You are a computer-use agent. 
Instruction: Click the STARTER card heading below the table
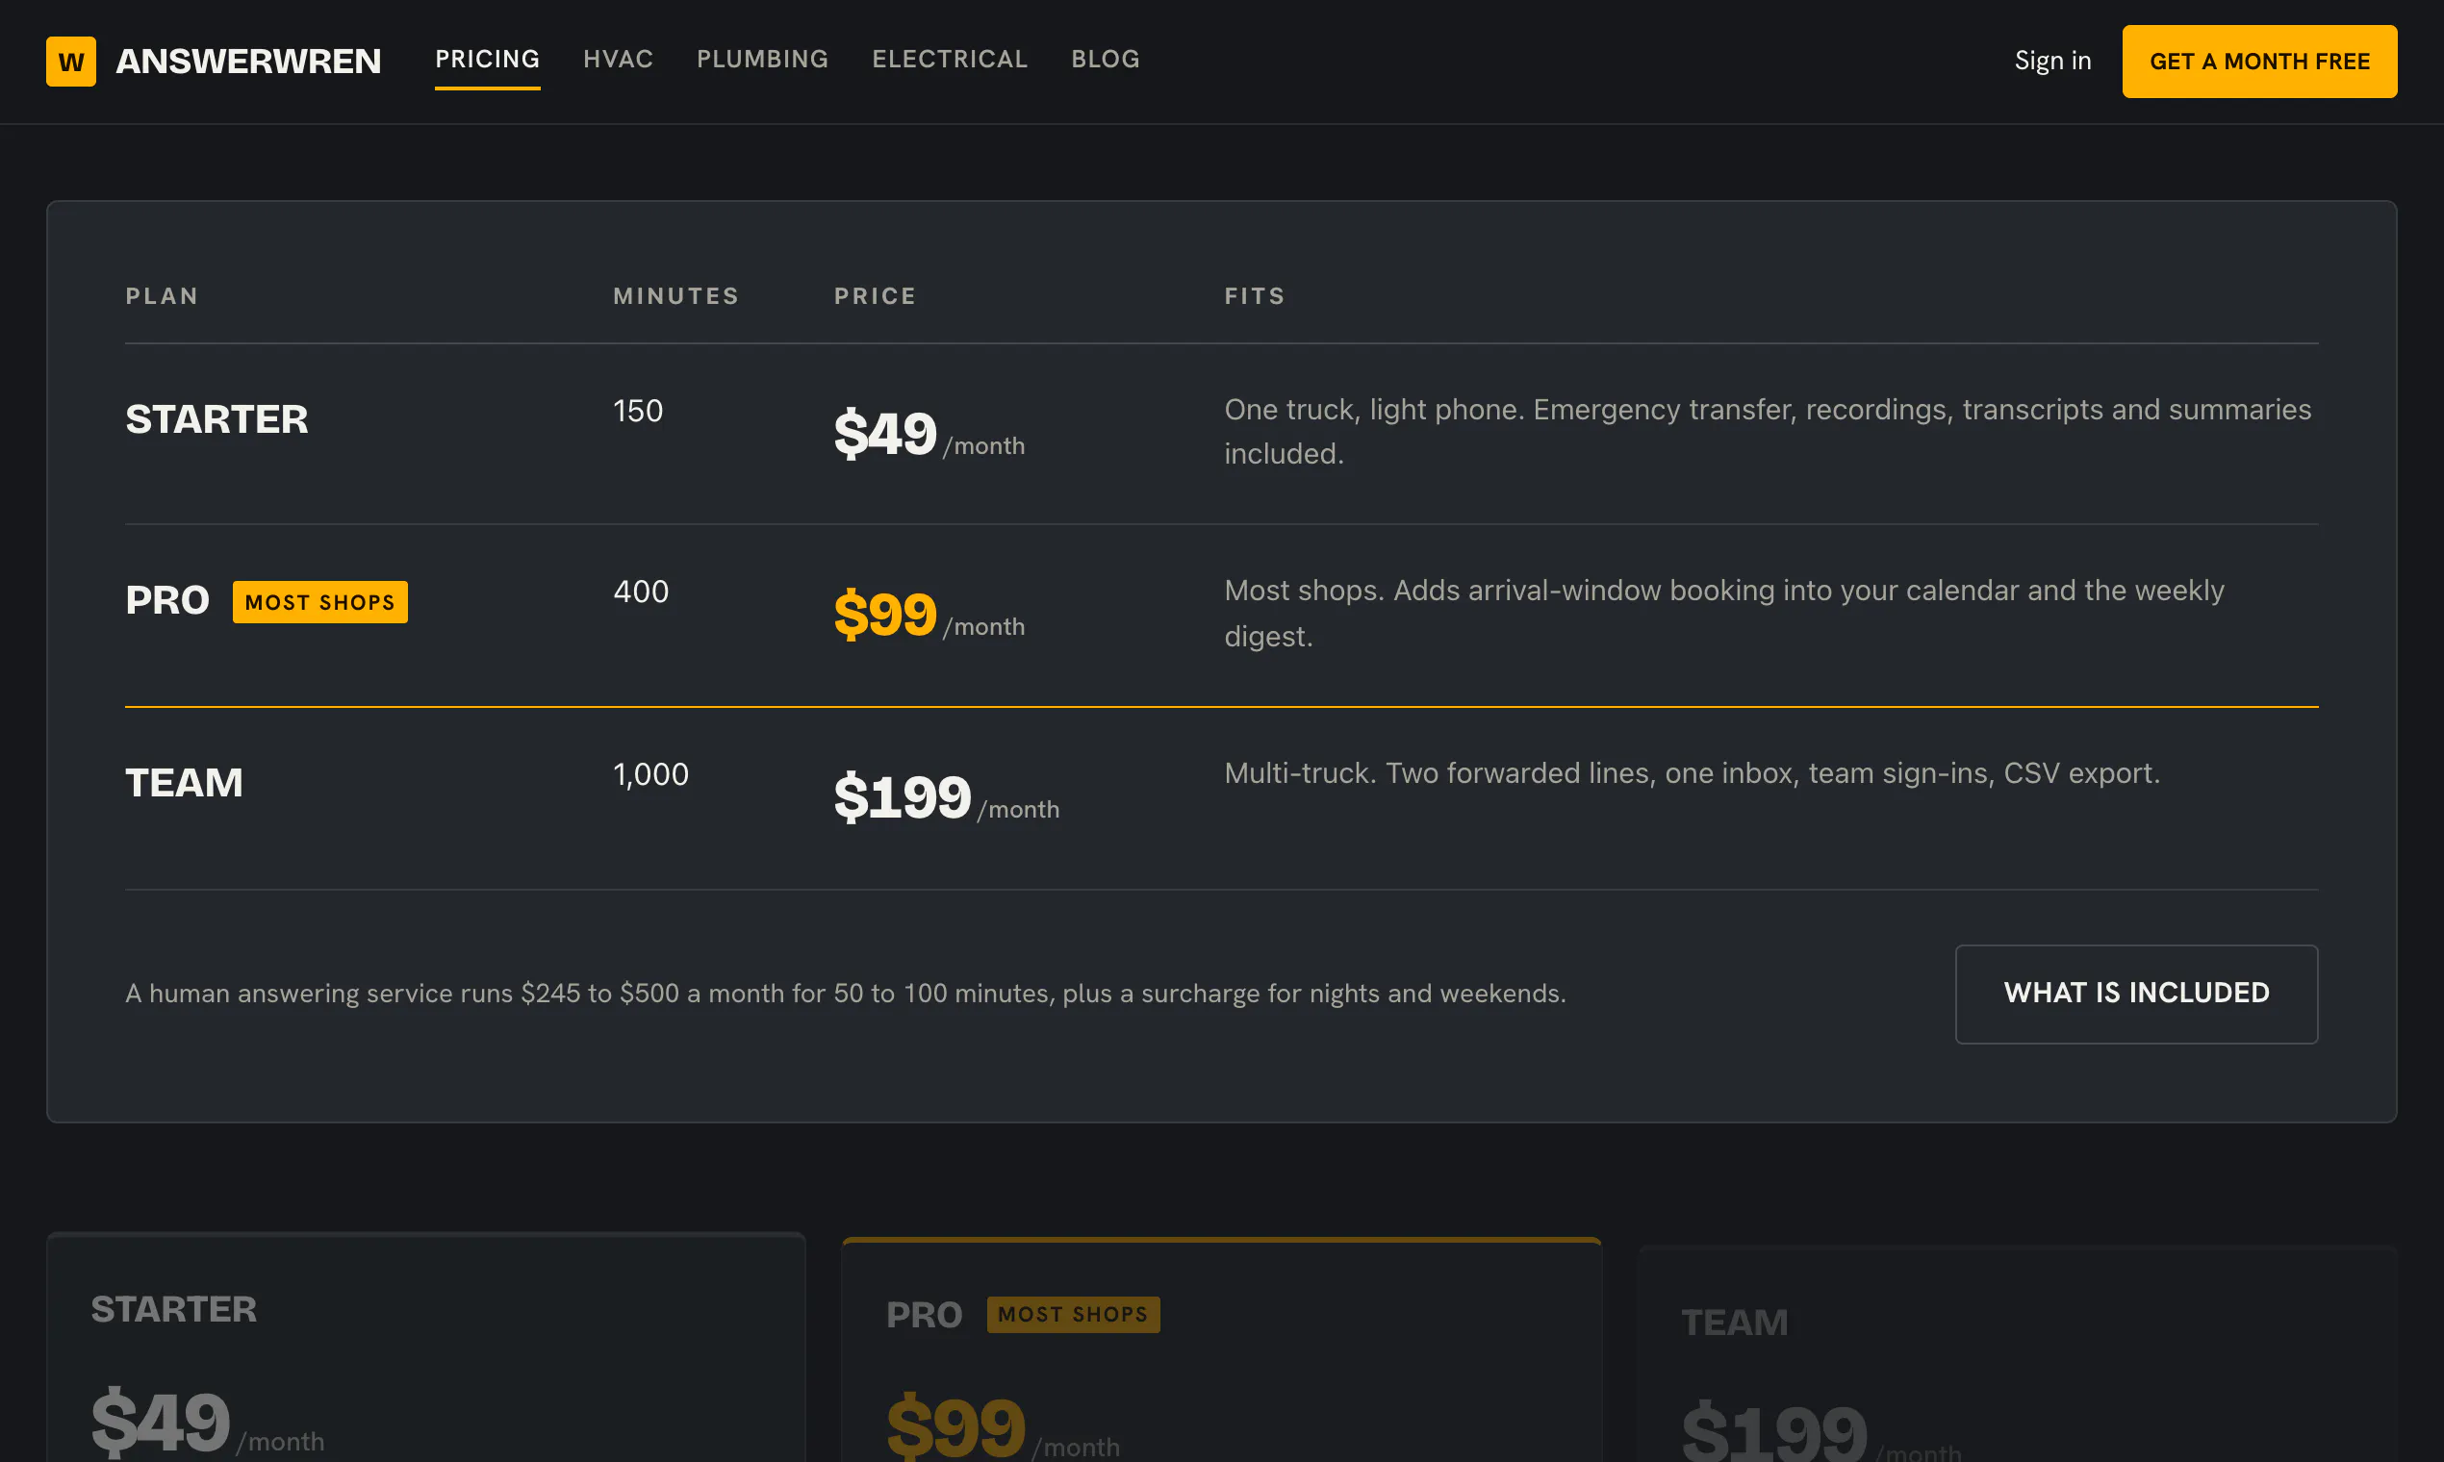coord(173,1309)
